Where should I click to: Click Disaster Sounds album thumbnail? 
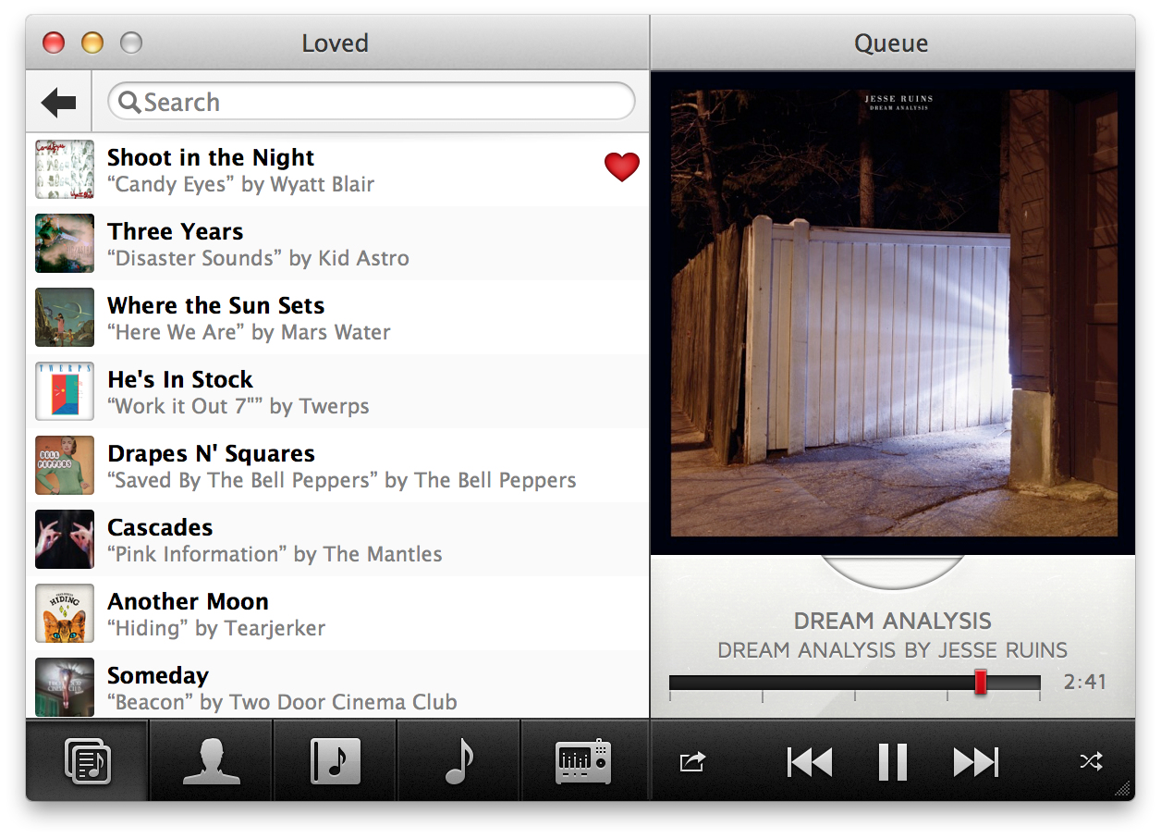tap(65, 243)
